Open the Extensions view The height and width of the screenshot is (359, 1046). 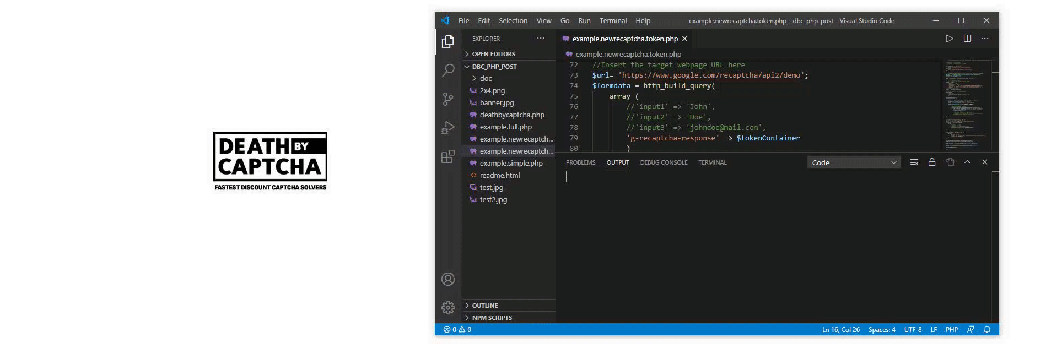coord(448,157)
